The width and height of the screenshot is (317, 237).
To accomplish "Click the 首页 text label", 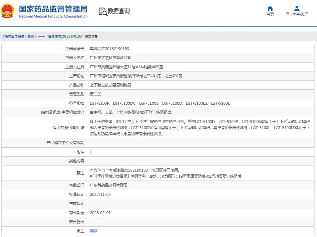I will click(270, 14).
